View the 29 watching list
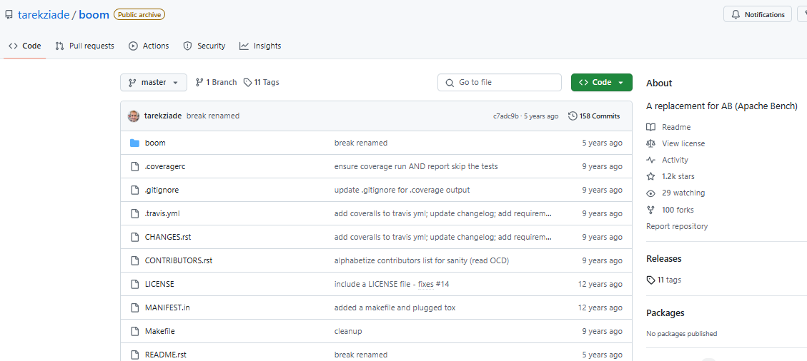This screenshot has width=807, height=361. coord(683,193)
